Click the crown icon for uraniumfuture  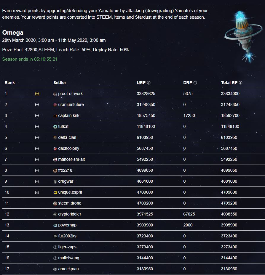point(37,105)
